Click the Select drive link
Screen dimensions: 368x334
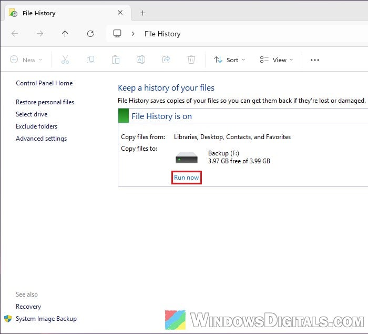(x=32, y=114)
